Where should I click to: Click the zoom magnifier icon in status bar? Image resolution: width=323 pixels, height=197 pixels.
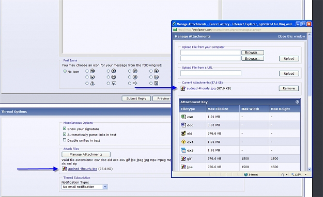click(293, 174)
